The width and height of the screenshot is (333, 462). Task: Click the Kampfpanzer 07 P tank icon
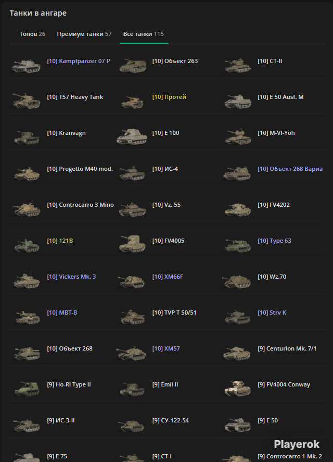26,65
